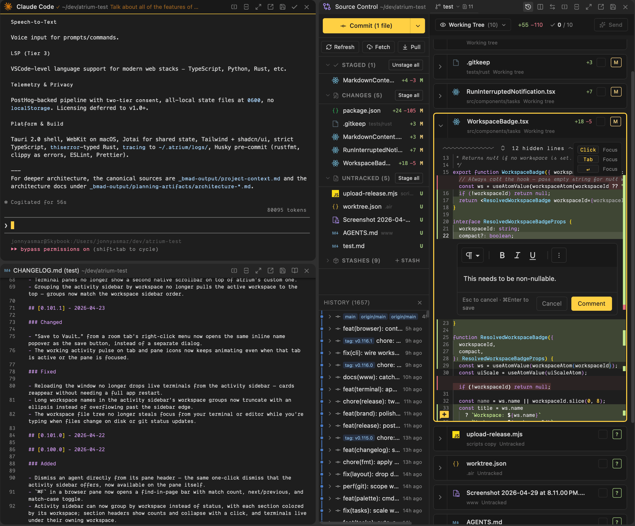The width and height of the screenshot is (635, 526).
Task: Open more options in comment editor toolbar
Action: pyautogui.click(x=559, y=255)
